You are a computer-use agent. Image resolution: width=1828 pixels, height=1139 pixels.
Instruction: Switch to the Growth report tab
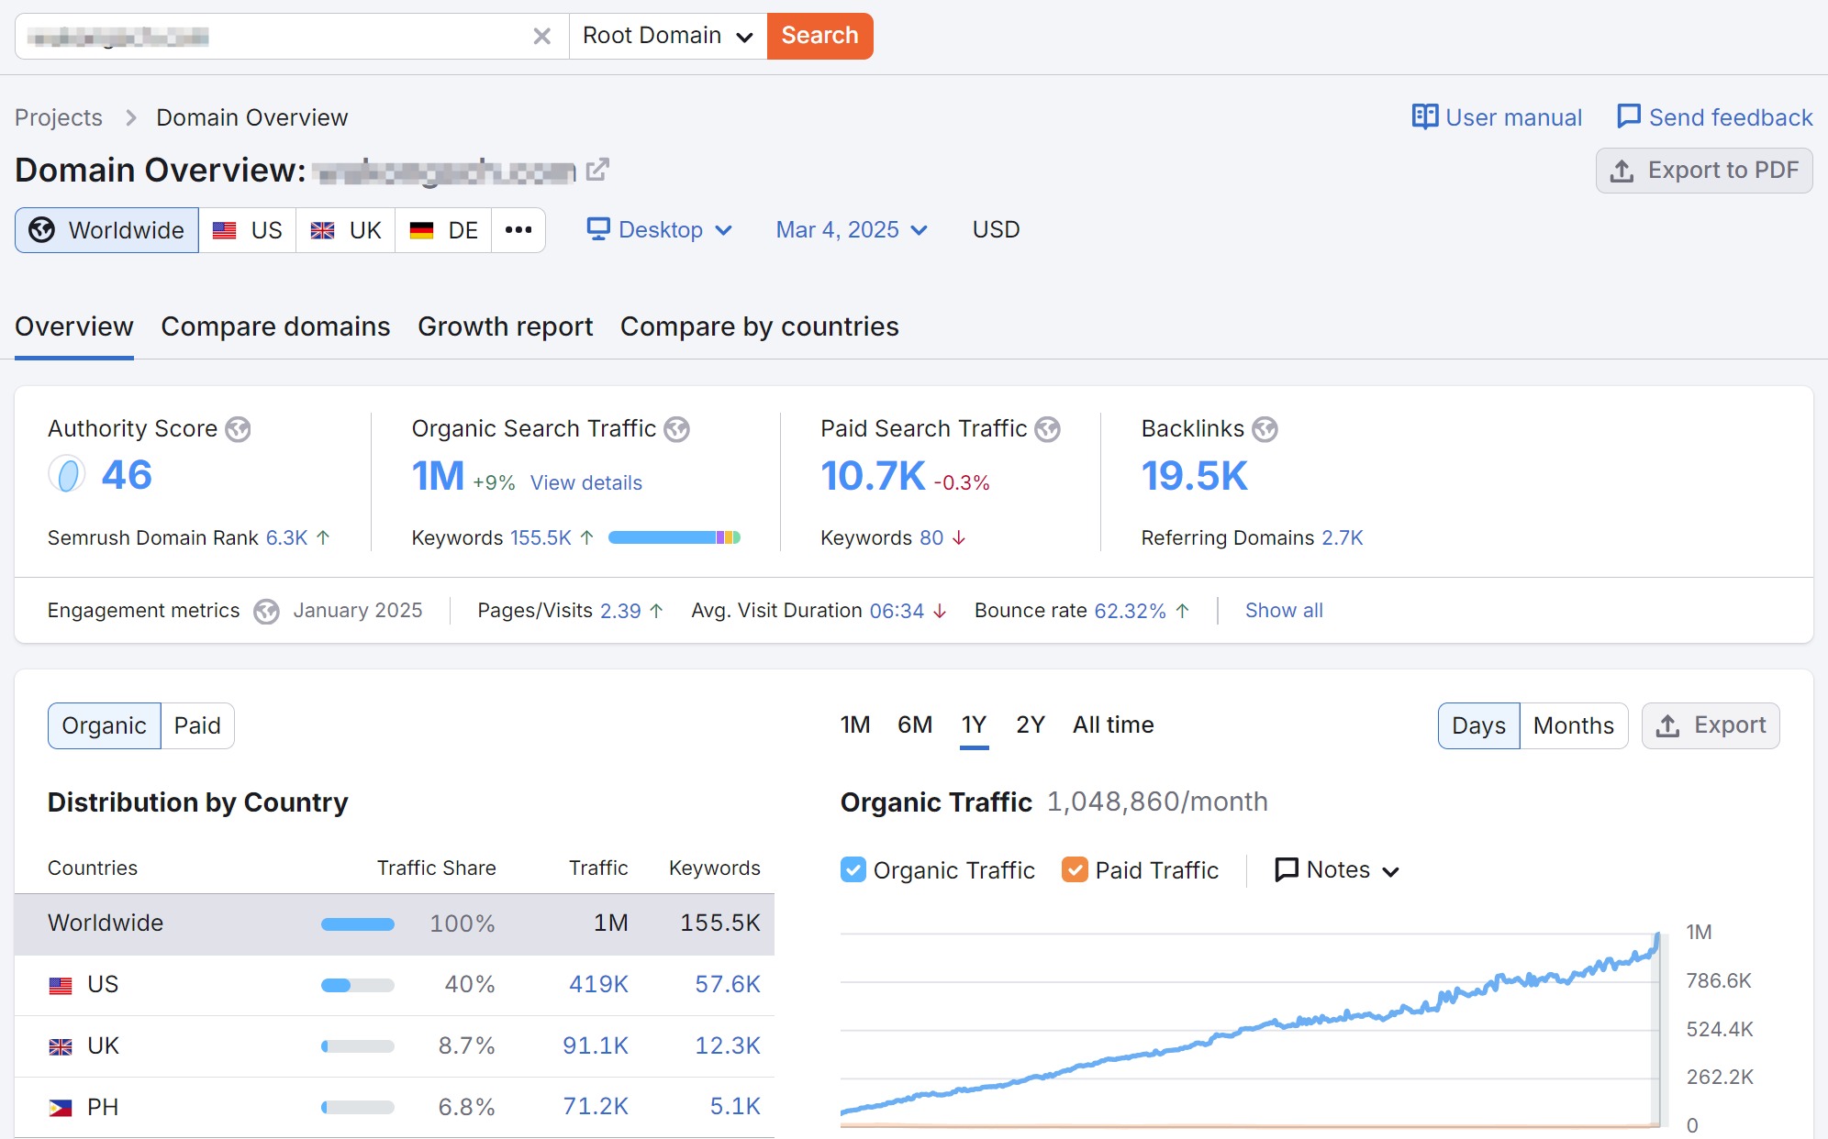click(505, 326)
